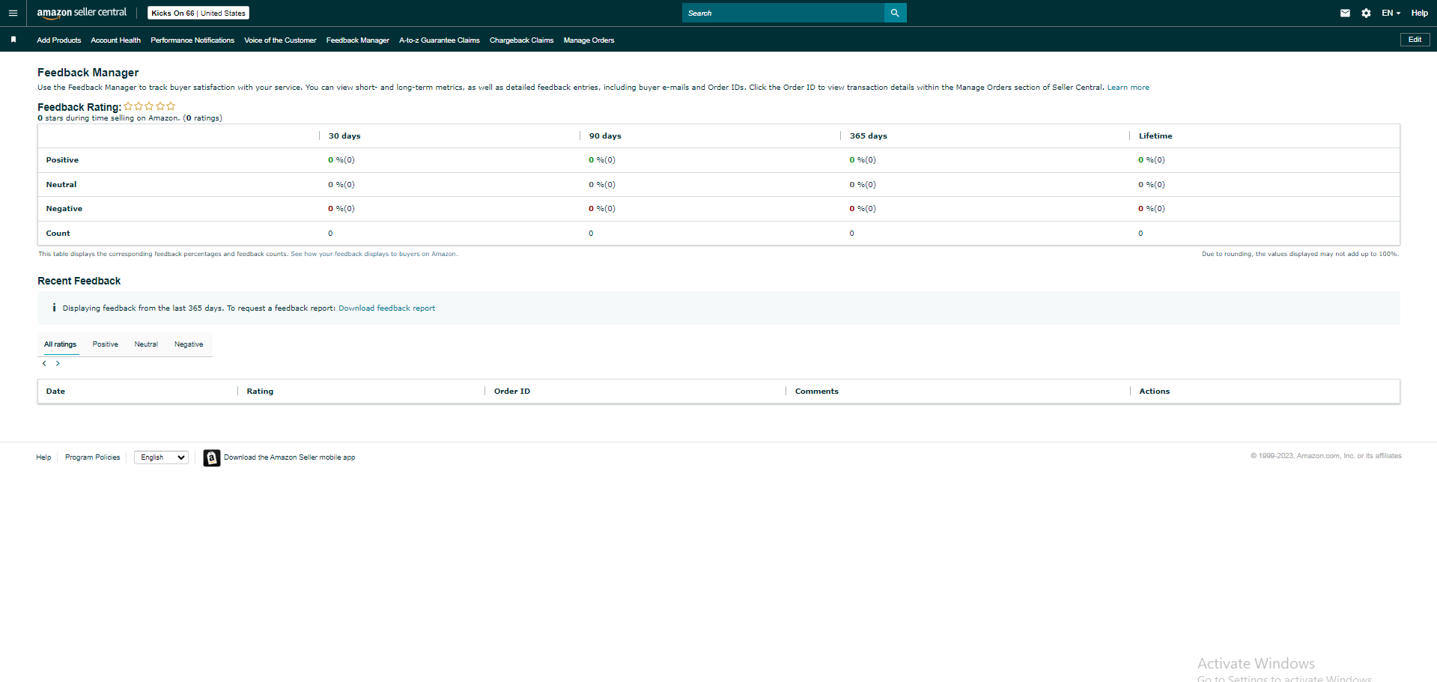Image resolution: width=1437 pixels, height=682 pixels.
Task: Open Manage Orders menu item
Action: [589, 40]
